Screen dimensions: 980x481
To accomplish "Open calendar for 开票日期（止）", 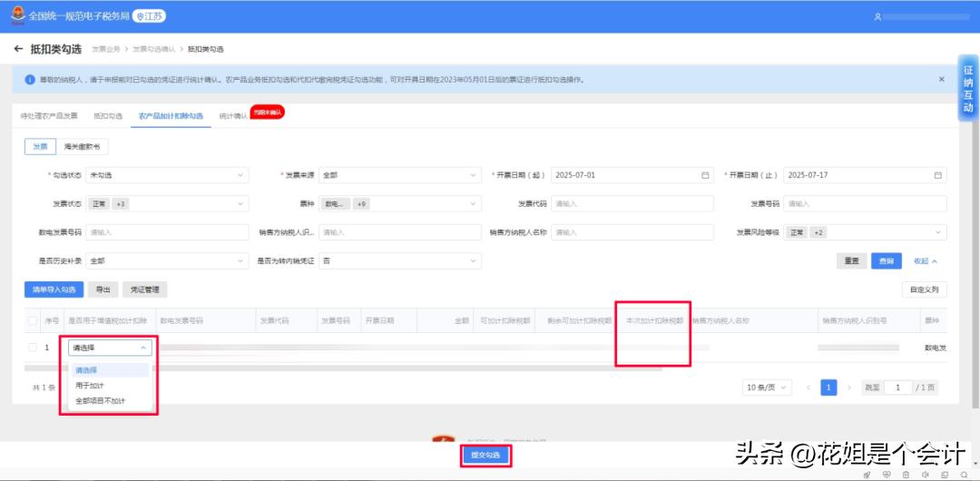I will coord(937,175).
